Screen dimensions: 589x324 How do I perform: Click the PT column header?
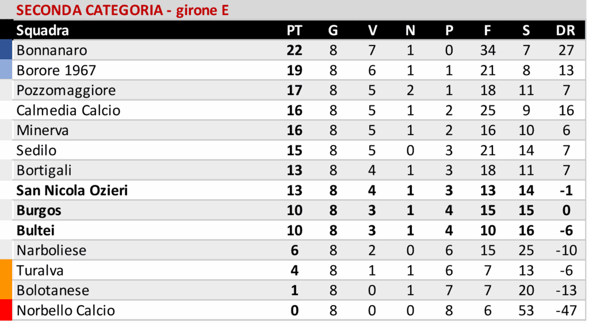coord(294,31)
